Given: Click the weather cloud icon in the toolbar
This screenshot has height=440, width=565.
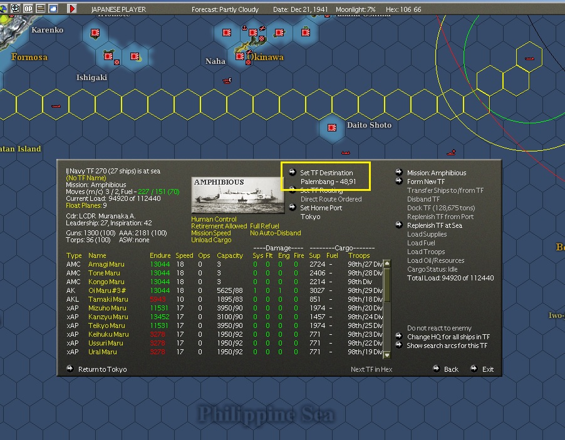Looking at the screenshot, I should tap(53, 8).
